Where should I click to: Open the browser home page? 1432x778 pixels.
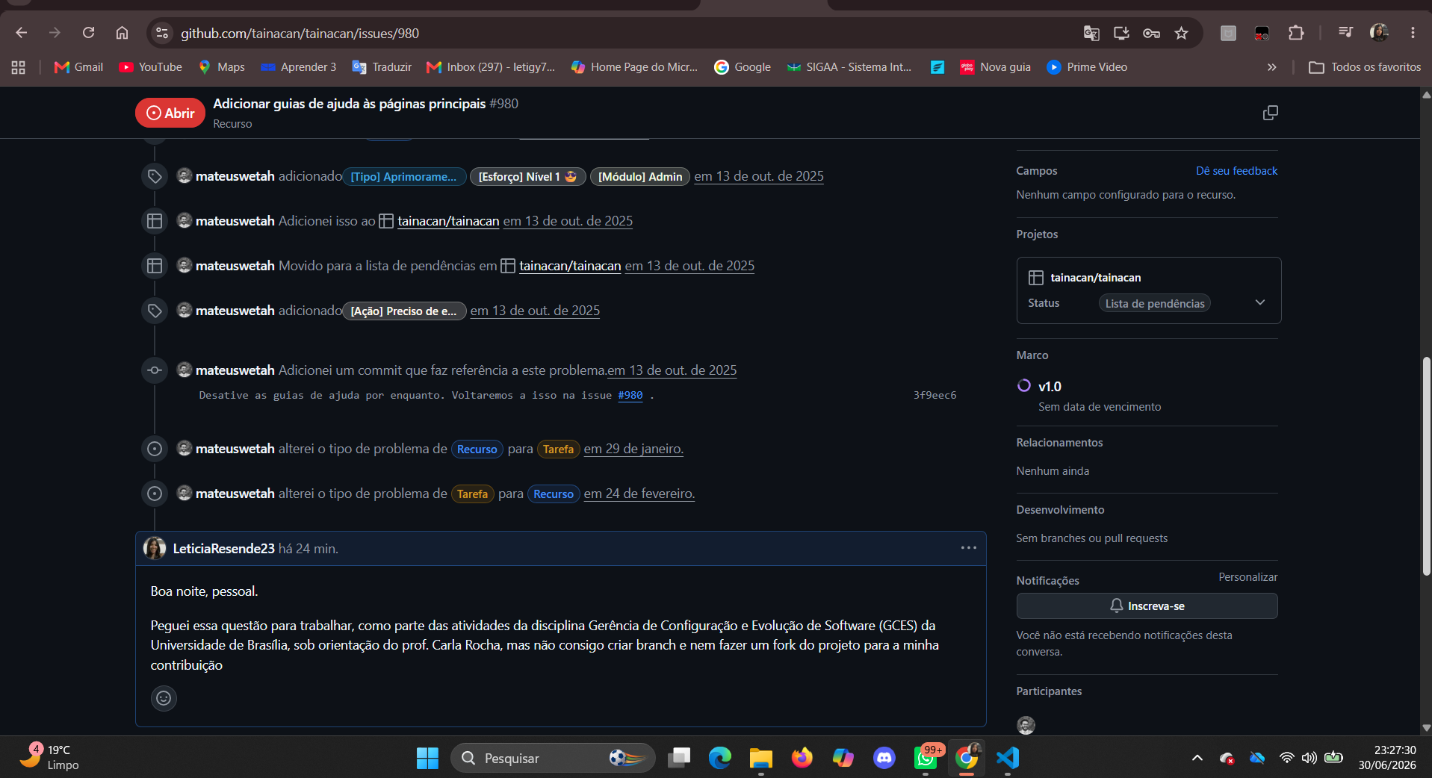click(x=122, y=33)
